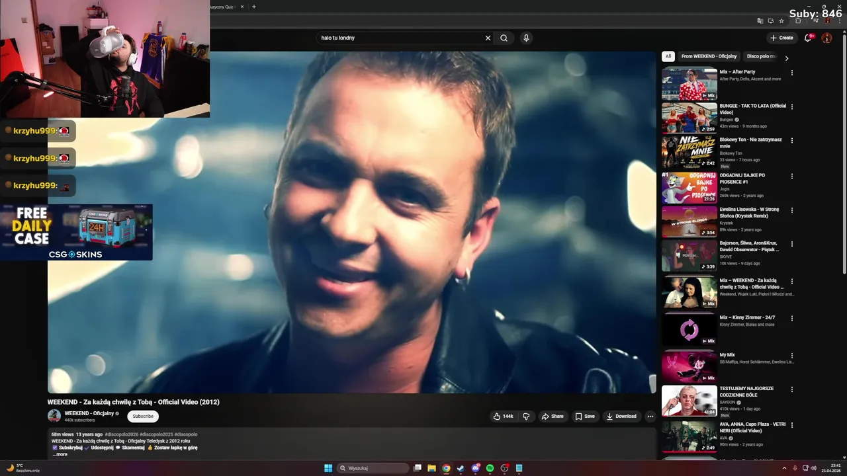Click the Wyszukaj taskbar search box
This screenshot has height=476, width=847.
point(373,468)
